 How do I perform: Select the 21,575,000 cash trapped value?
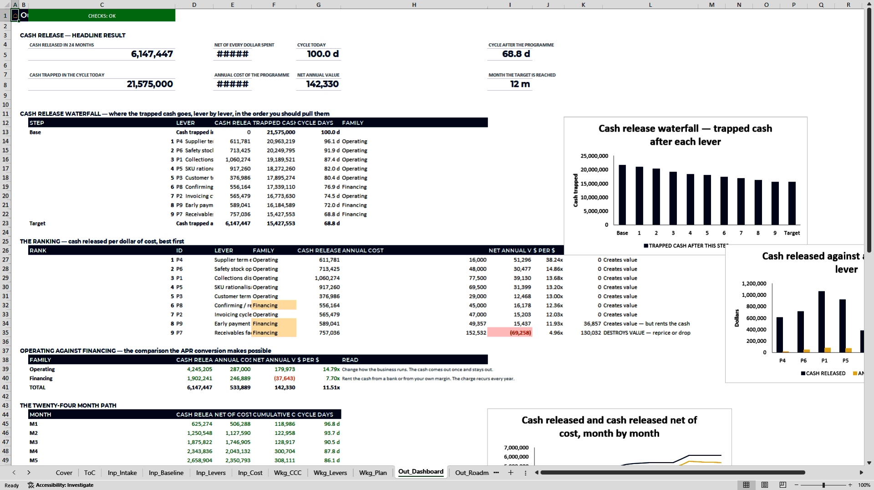tap(102, 84)
